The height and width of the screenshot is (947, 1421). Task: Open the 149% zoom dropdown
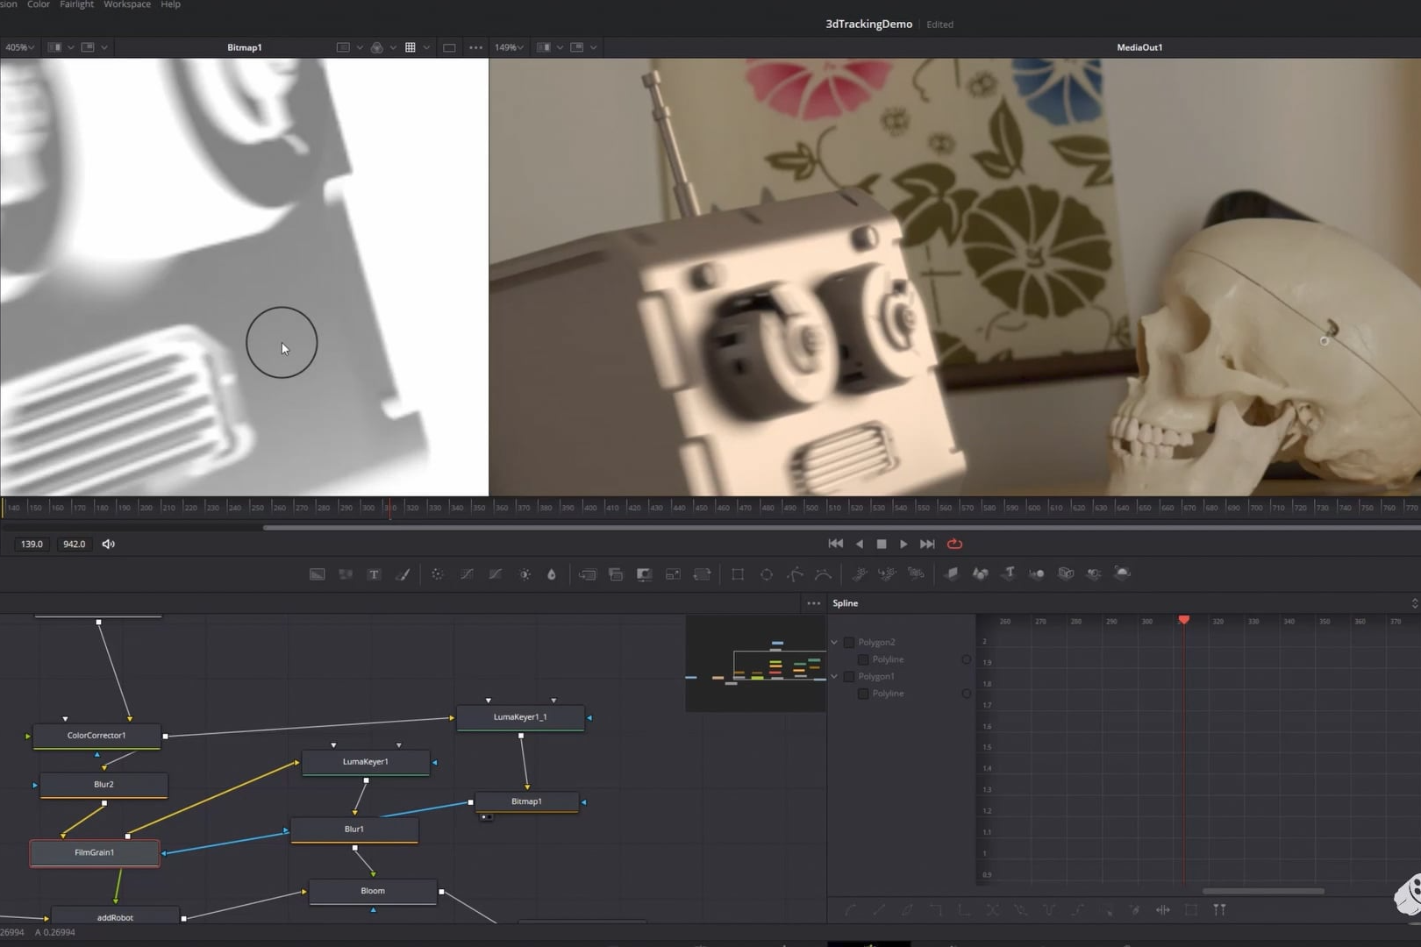509,47
